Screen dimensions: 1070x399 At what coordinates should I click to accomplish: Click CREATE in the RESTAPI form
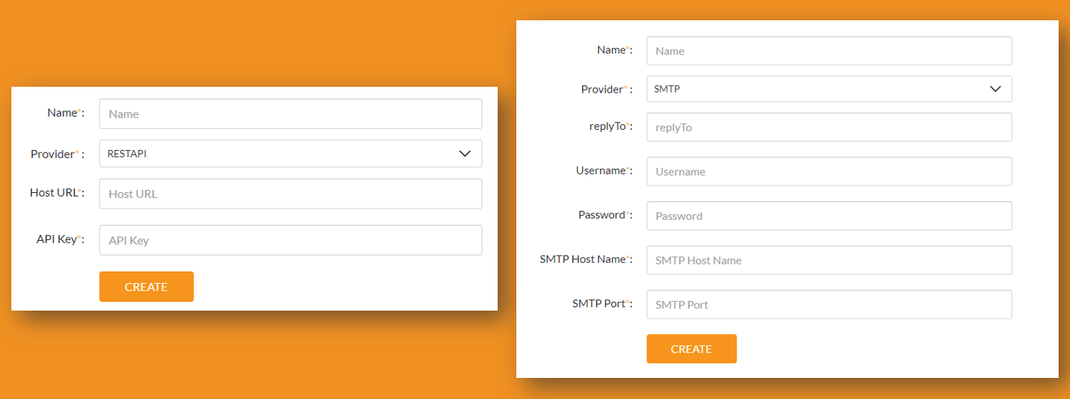pyautogui.click(x=146, y=287)
